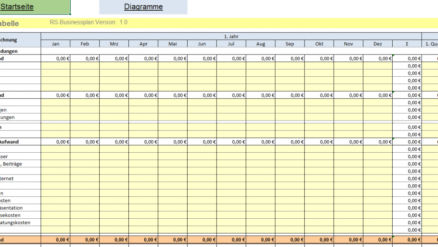The image size is (438, 247).
Task: Select the partially visible 1. Quartal header
Action: click(x=430, y=44)
